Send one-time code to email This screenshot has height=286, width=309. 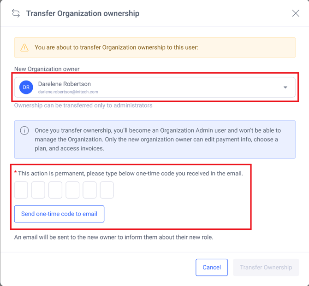pyautogui.click(x=59, y=214)
